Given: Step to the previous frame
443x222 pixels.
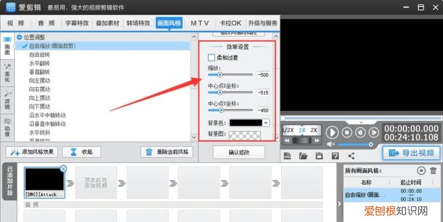Looking at the screenshot, I should click(x=360, y=132).
